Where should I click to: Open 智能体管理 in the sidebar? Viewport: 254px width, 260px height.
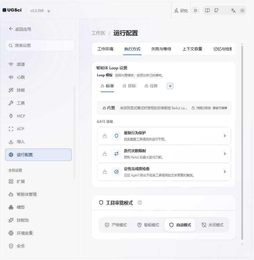point(38,194)
